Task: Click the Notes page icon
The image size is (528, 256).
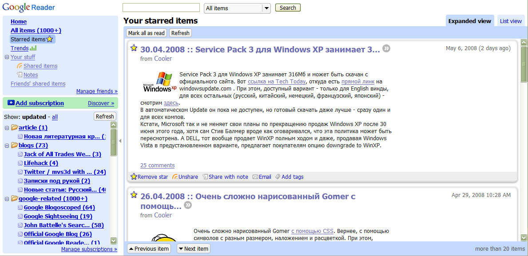Action: [x=20, y=75]
